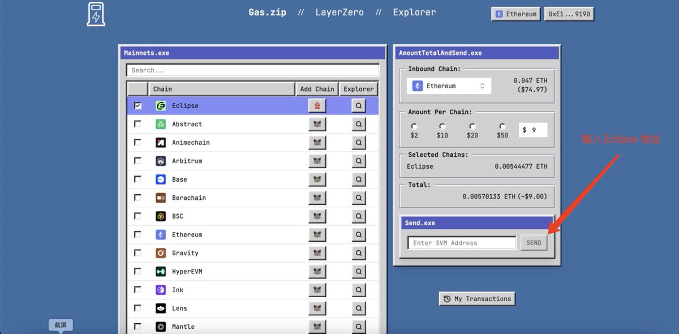This screenshot has height=334, width=679.
Task: Sort by the Chain column header
Action: coord(222,89)
